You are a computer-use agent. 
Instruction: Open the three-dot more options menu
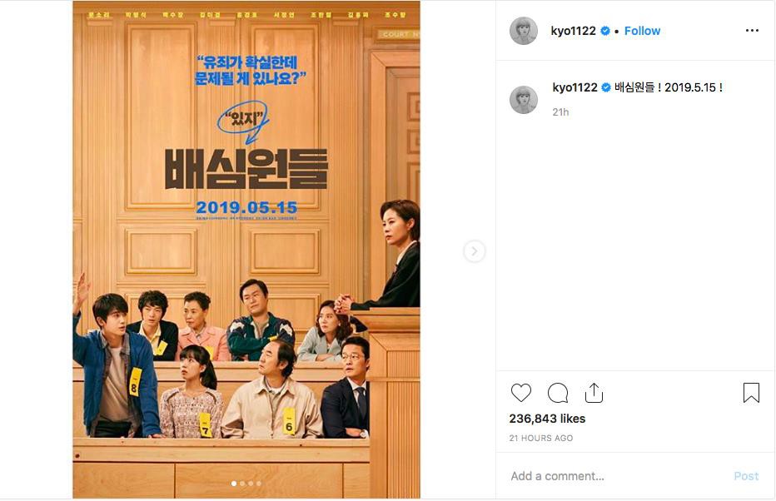(752, 31)
